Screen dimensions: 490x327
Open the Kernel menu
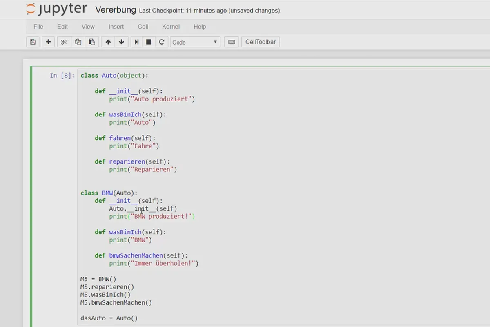(171, 27)
